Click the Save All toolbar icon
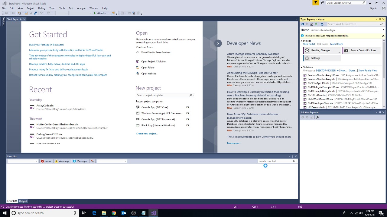Screen dimensions: 387x217 35,13
